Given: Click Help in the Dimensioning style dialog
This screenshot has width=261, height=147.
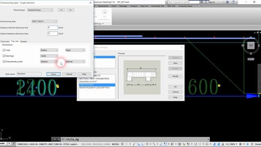Looking at the screenshot, I should tap(84, 74).
